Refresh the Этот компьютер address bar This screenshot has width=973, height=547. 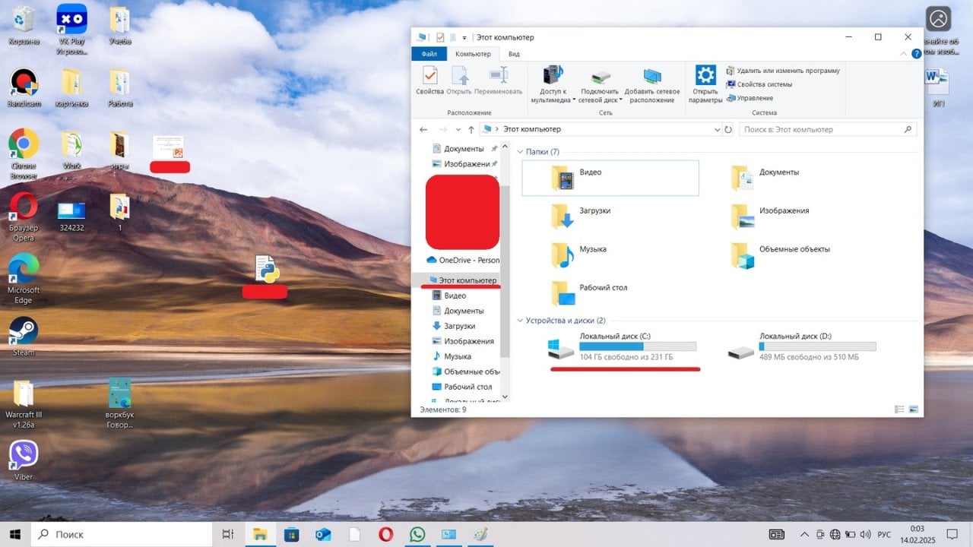728,130
